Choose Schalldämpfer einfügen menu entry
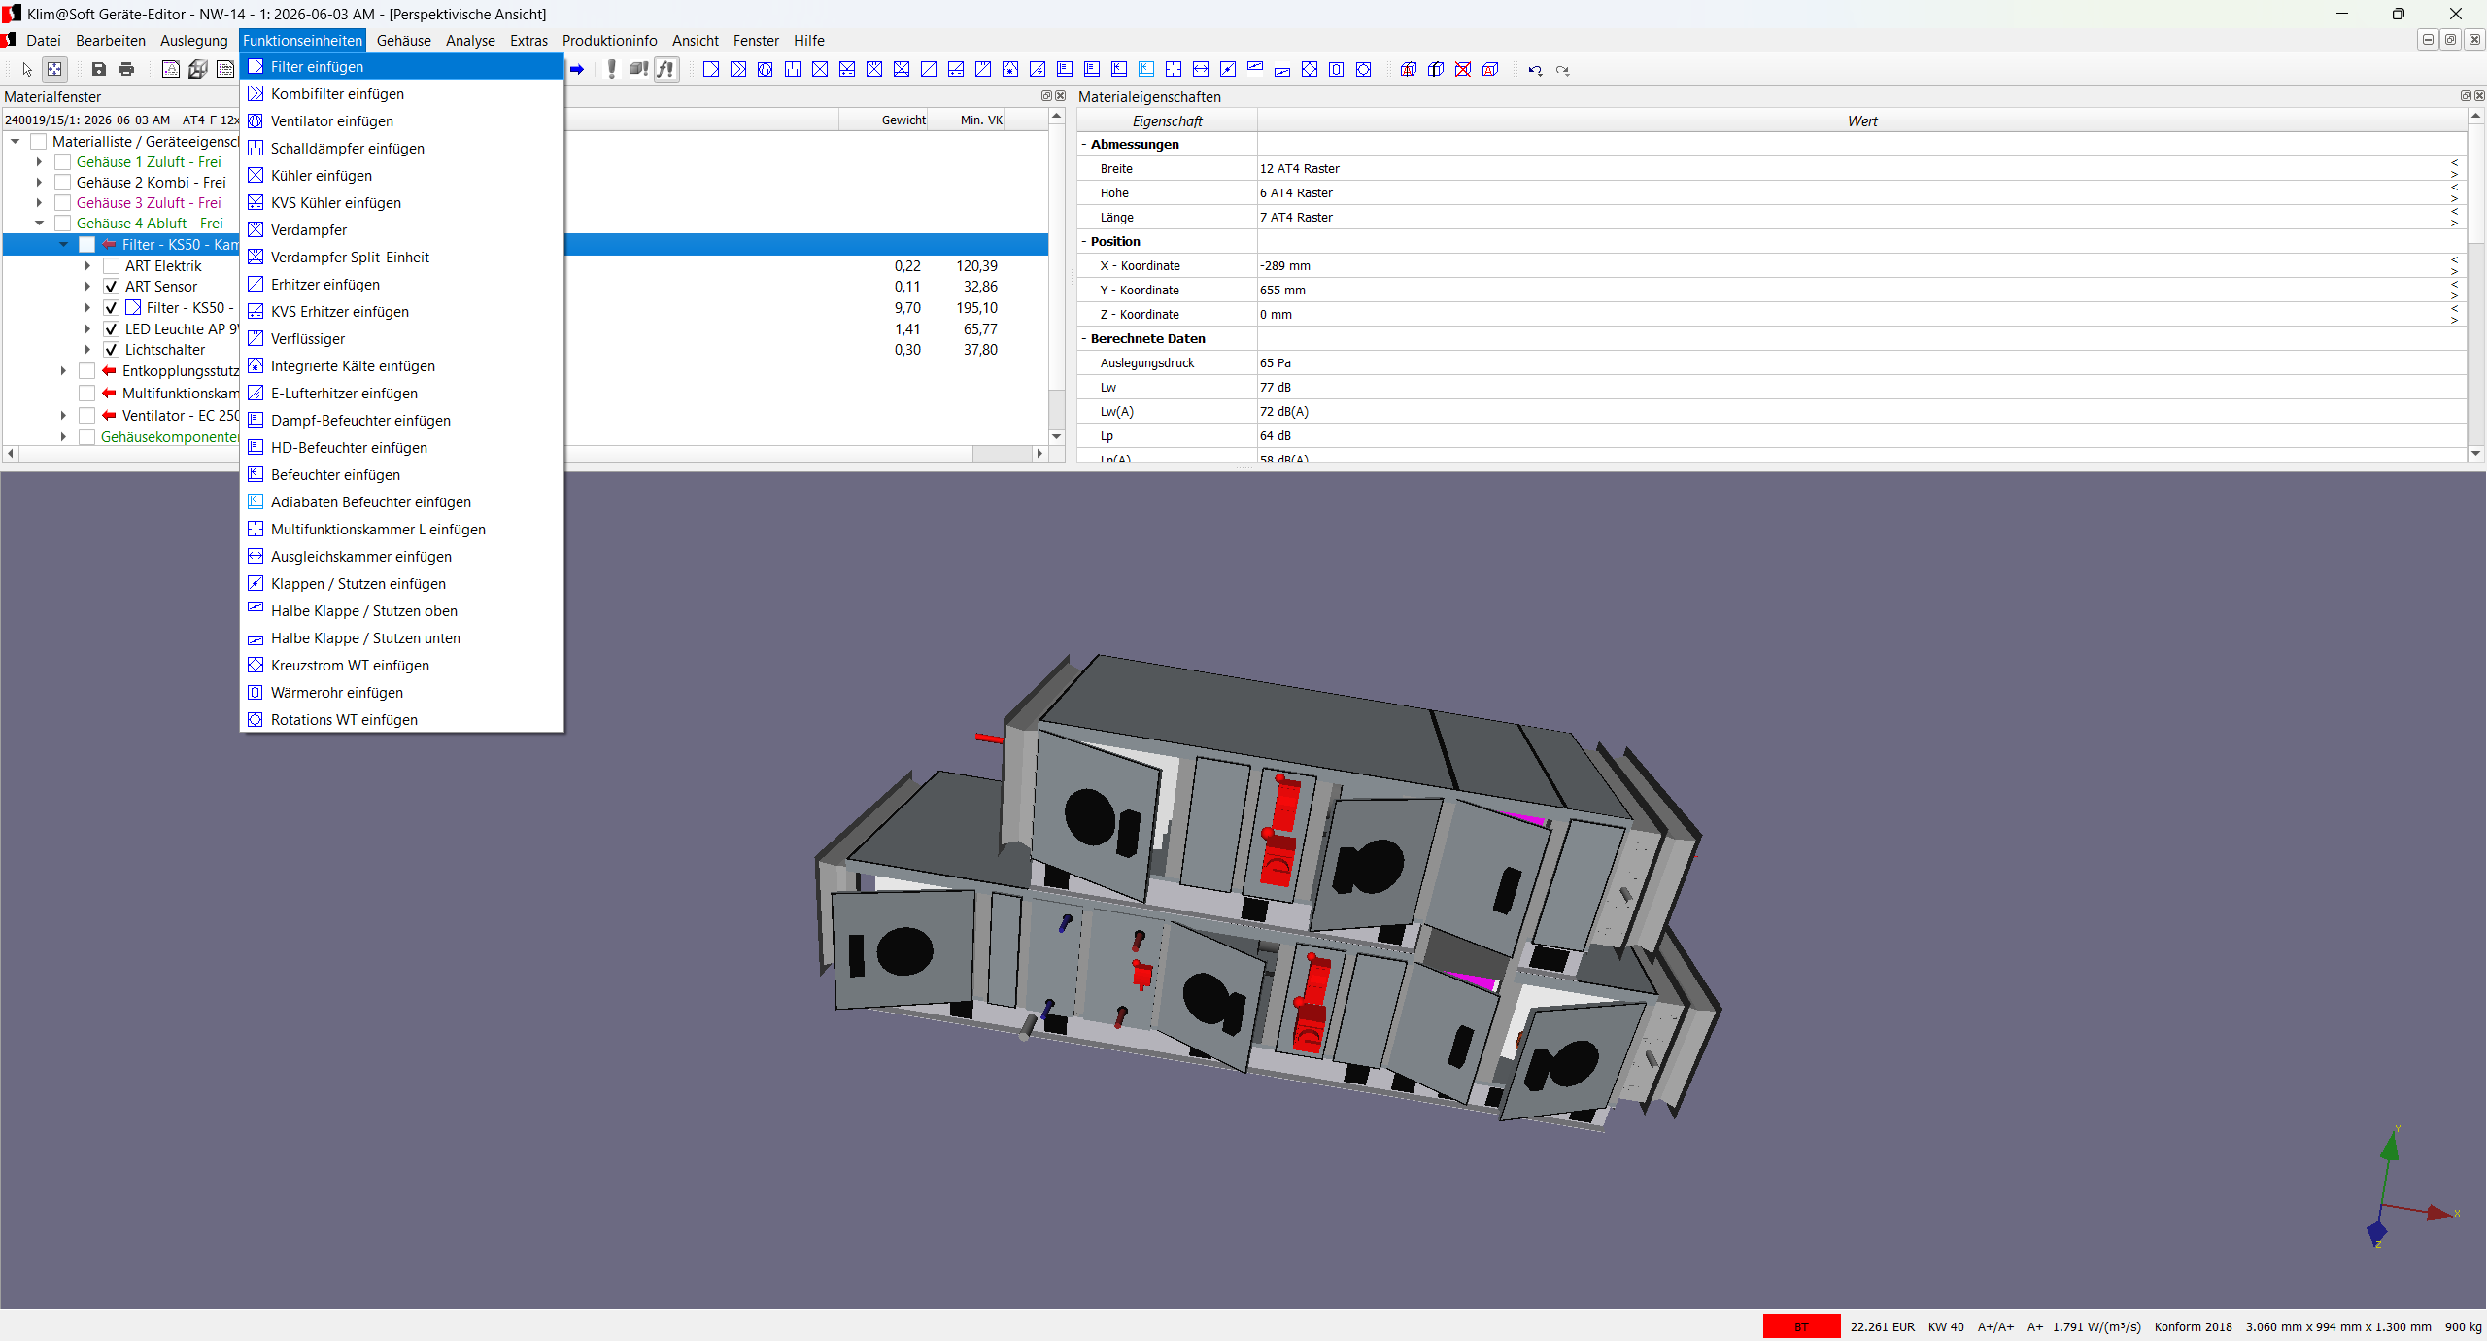 (x=401, y=149)
